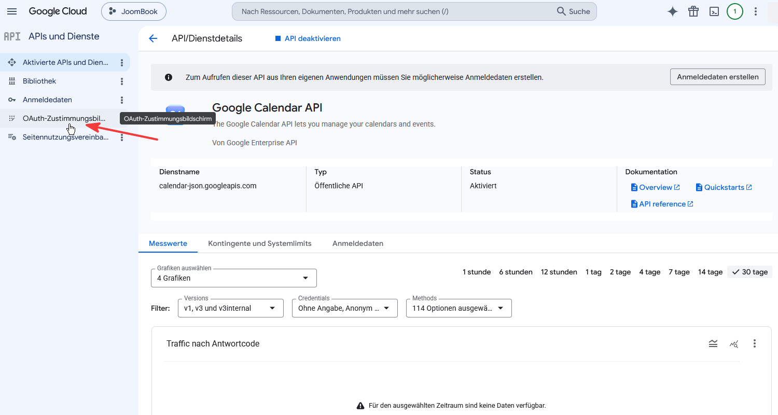Open the top-right more options menu
Image resolution: width=778 pixels, height=415 pixels.
(756, 11)
